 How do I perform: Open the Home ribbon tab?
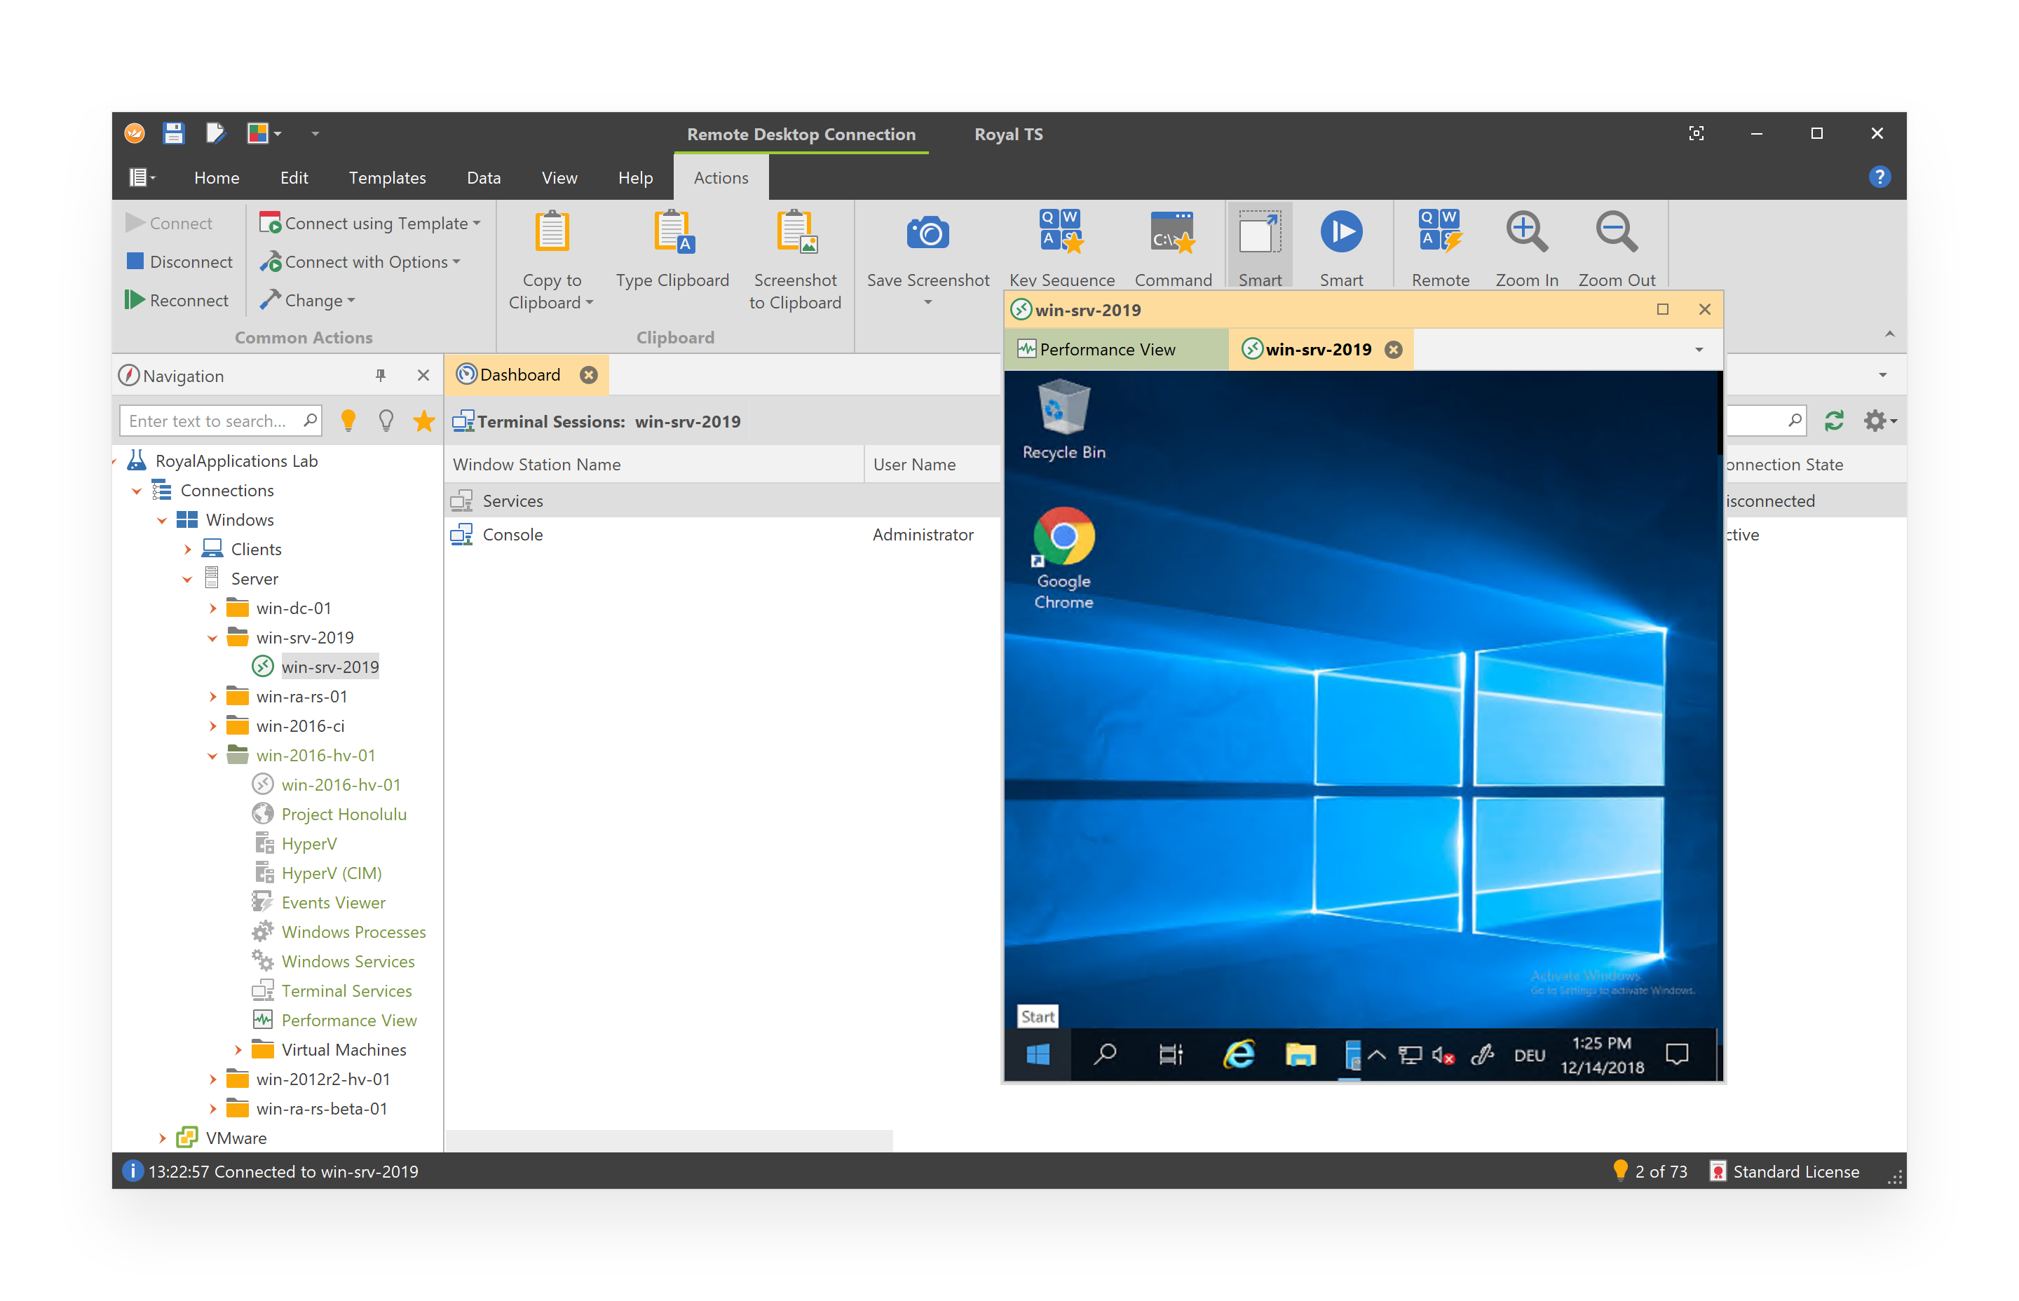coord(216,177)
